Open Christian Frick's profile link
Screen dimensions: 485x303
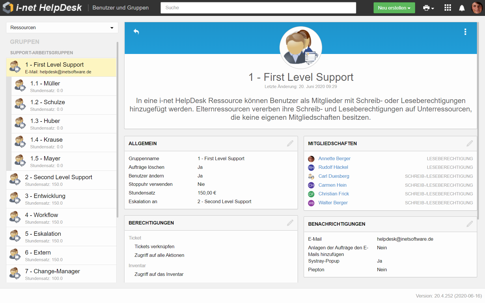coord(333,194)
